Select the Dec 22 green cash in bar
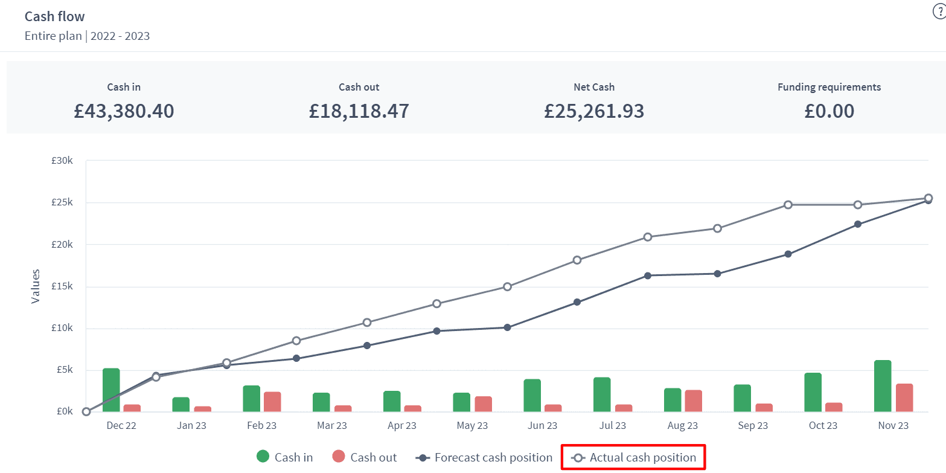Screen dimensions: 946x473 coord(111,390)
